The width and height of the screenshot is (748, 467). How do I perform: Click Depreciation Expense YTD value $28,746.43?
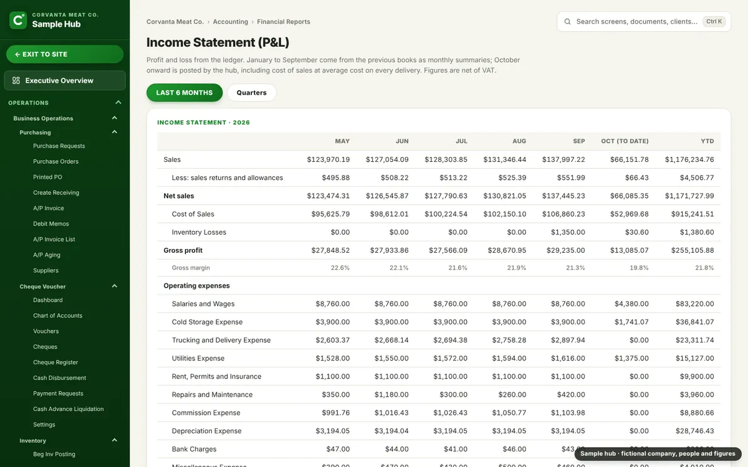[694, 430]
